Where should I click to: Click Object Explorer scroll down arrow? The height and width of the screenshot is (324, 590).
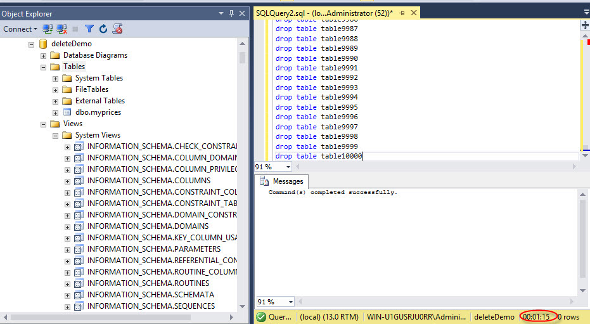tap(242, 307)
